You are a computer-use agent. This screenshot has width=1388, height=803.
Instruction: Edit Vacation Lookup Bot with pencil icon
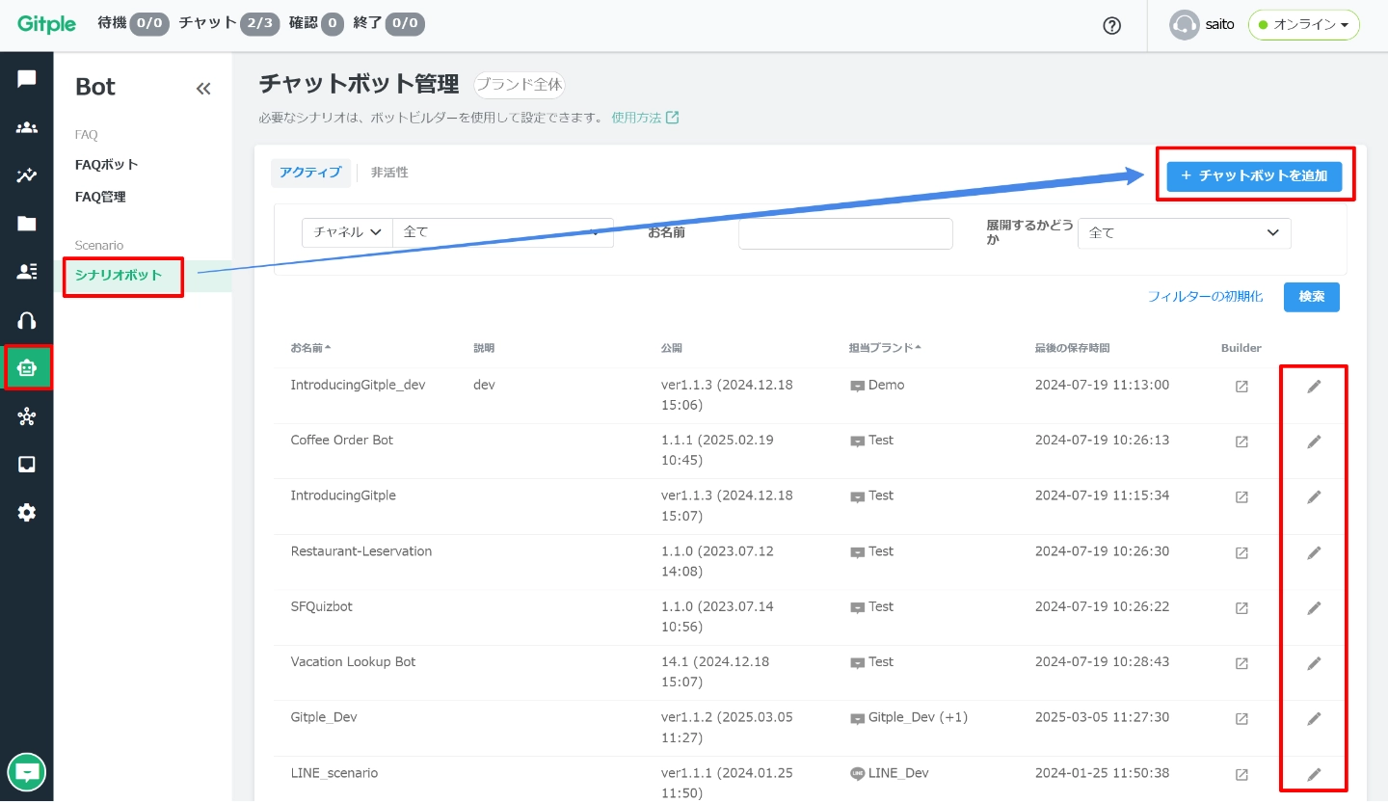click(x=1314, y=663)
